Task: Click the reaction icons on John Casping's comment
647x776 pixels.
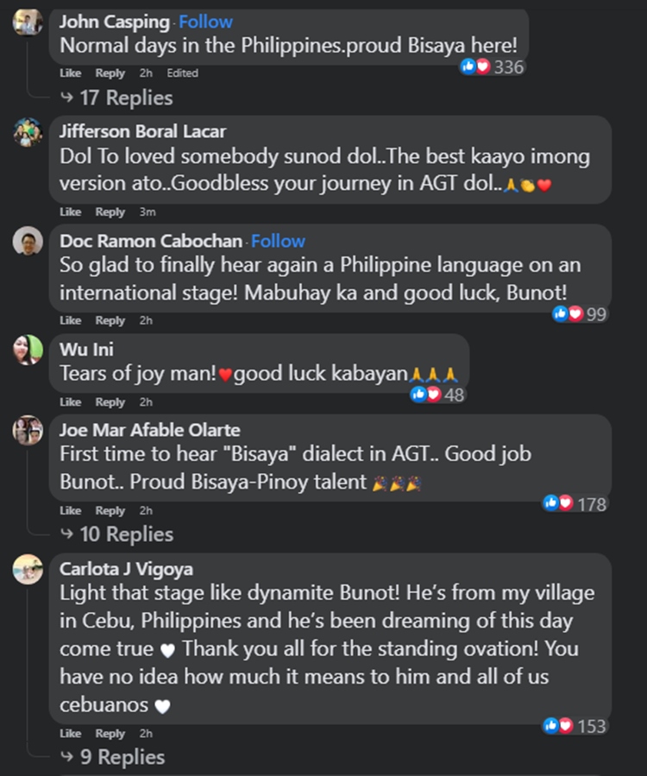Action: point(478,66)
